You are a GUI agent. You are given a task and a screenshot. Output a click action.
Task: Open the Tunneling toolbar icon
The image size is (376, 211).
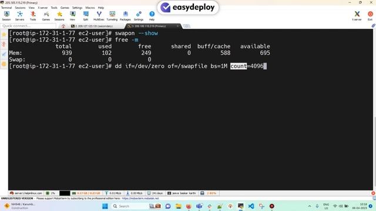112,16
